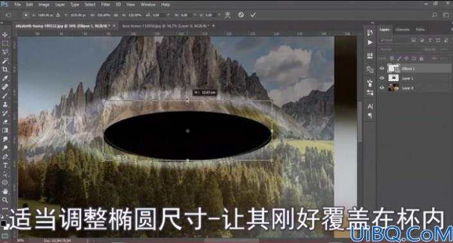Select the Move tool
Screen dimensions: 453x243
(x=5, y=35)
